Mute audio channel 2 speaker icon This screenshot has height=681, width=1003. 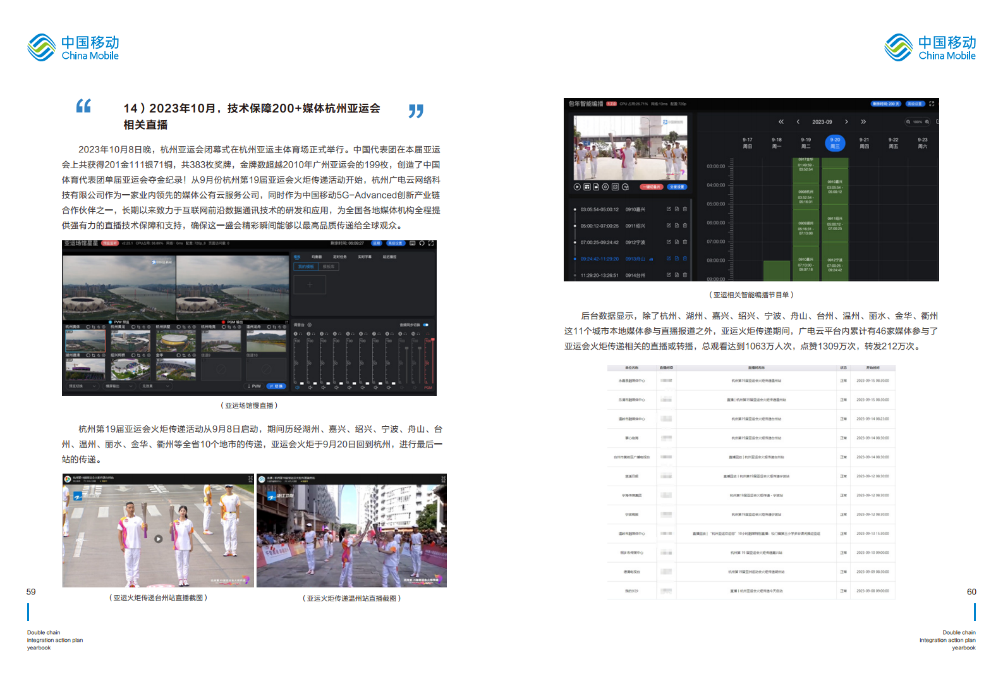click(310, 388)
